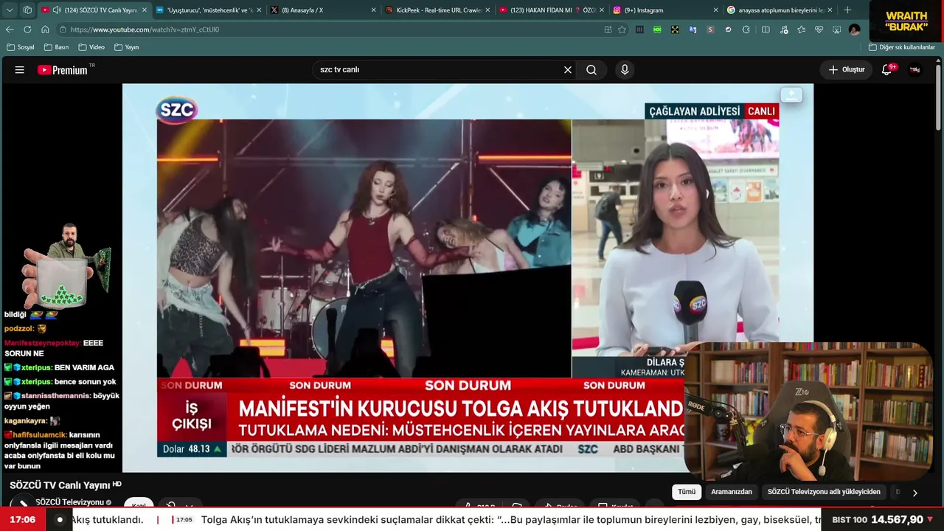944x531 pixels.
Task: Open the YouTube account avatar menu
Action: [915, 70]
